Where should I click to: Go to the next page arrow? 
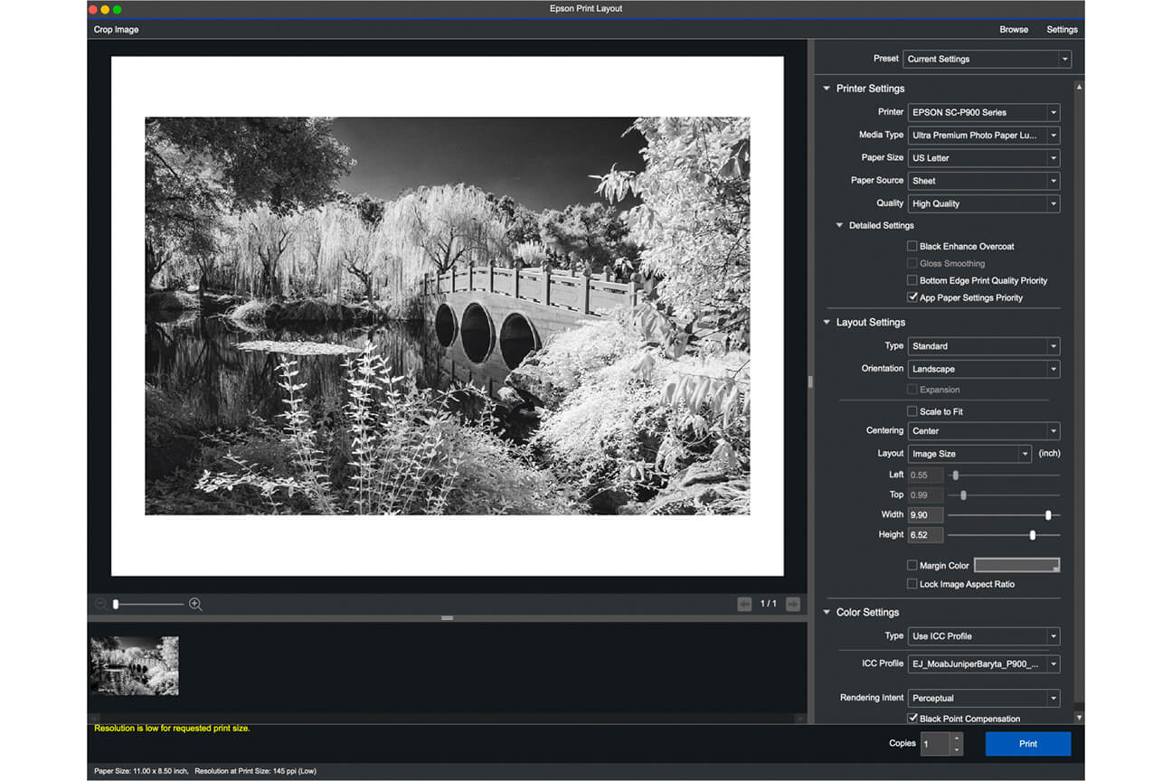point(792,604)
